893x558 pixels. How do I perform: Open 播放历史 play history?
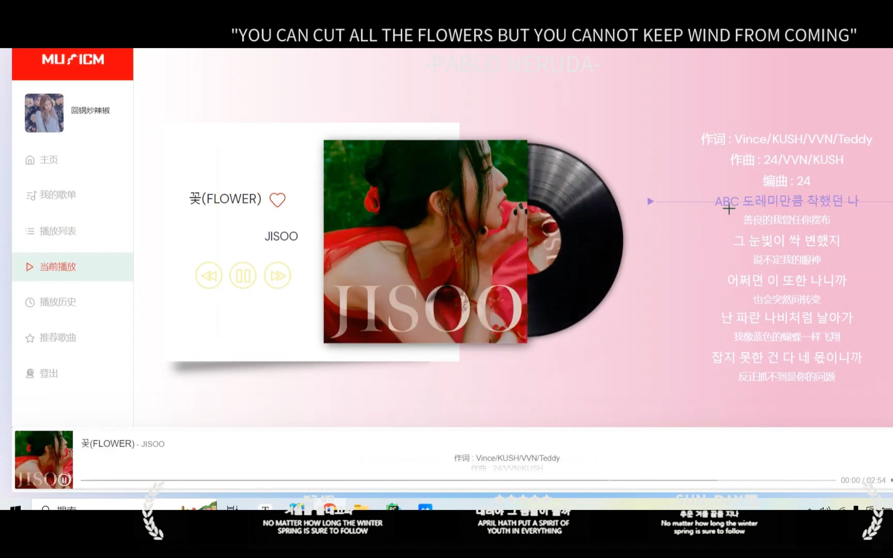(x=51, y=302)
